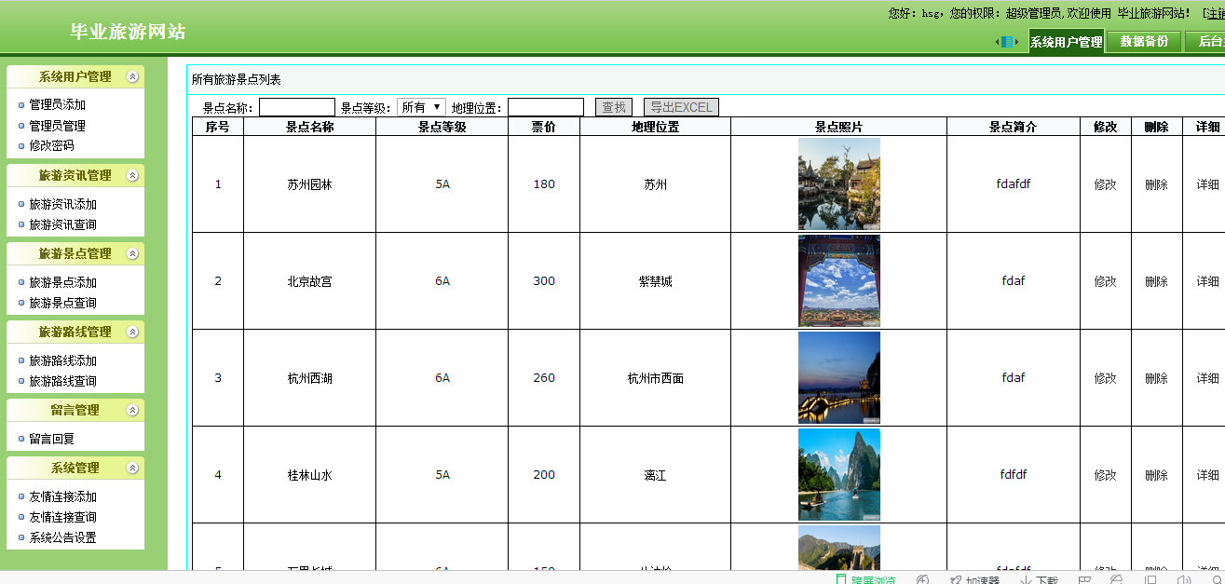Click 删除 for 杭州西湖 row
1225x584 pixels.
[x=1156, y=378]
